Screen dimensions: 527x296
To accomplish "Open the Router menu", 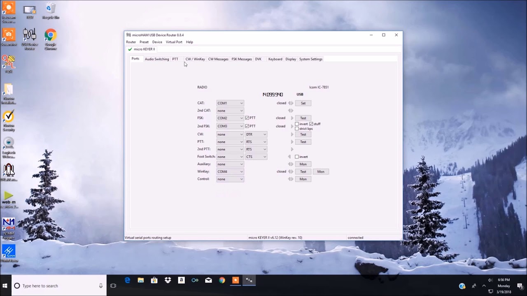I will point(131,42).
